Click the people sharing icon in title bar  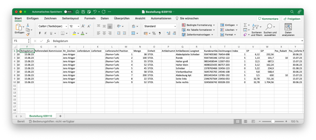coord(299,12)
